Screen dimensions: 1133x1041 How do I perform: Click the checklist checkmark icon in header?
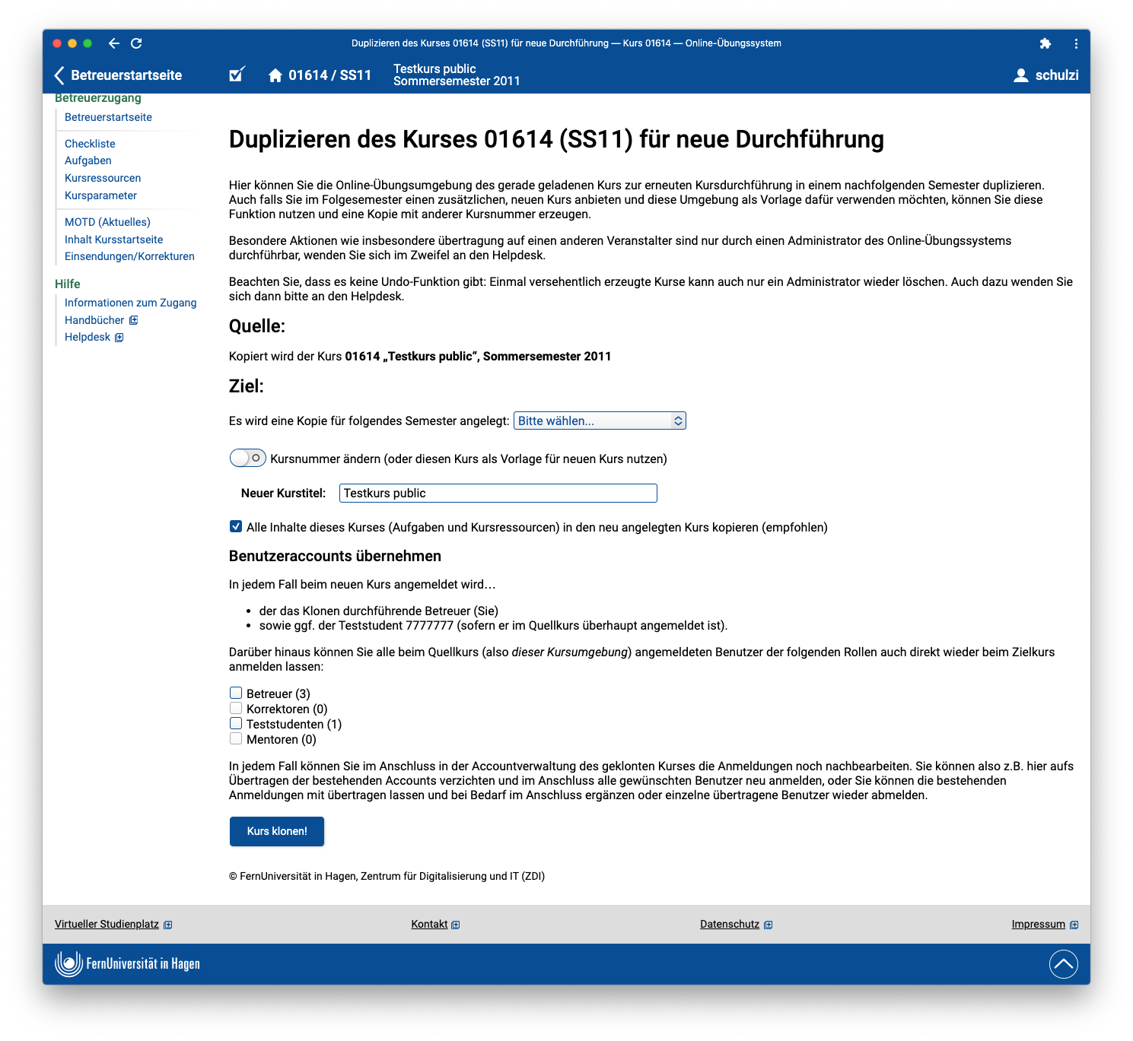(237, 75)
